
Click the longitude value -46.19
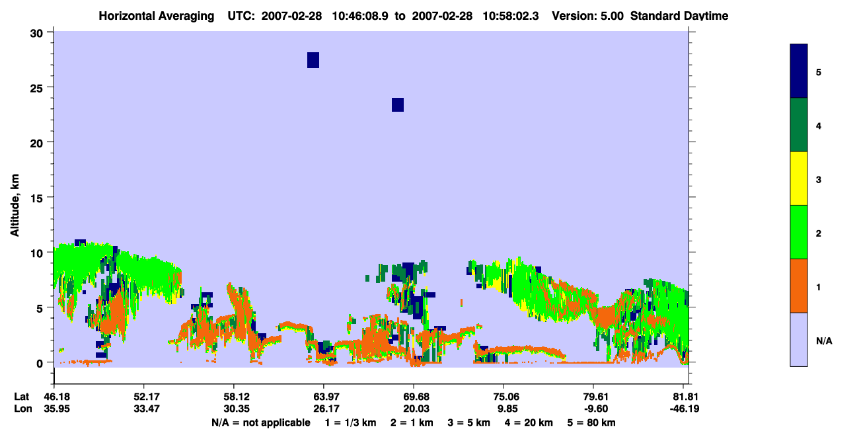[685, 409]
